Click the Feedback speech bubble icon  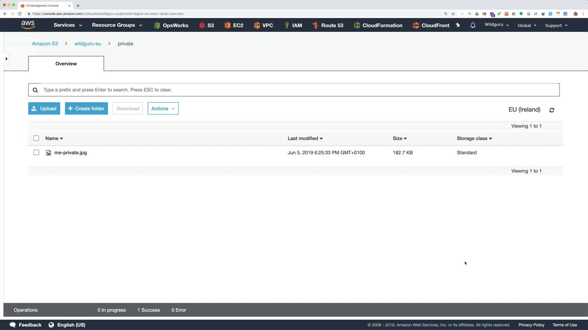pos(13,324)
